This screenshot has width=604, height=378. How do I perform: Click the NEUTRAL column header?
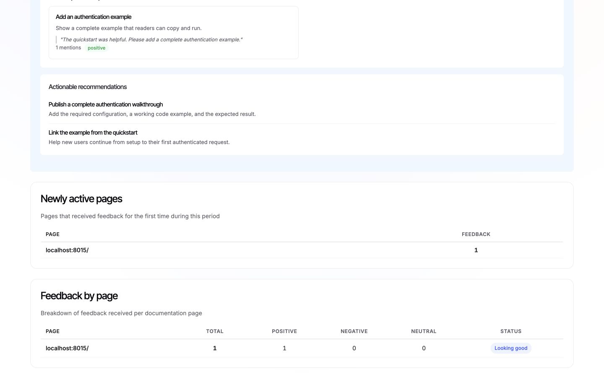pyautogui.click(x=424, y=331)
